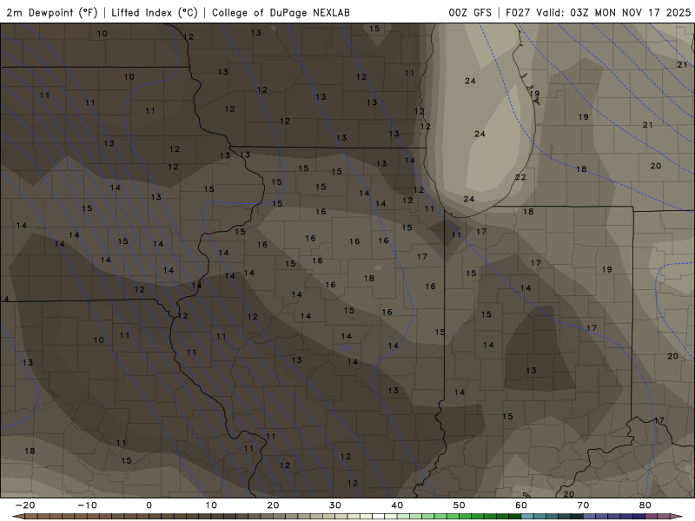Click the "0" color scale label

tap(149, 505)
